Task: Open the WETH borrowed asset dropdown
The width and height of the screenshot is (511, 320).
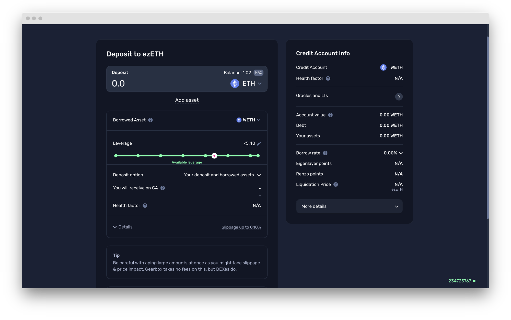Action: 248,120
